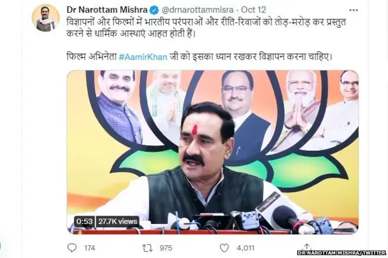
Task: View the 174 replies count
Action: [x=90, y=248]
